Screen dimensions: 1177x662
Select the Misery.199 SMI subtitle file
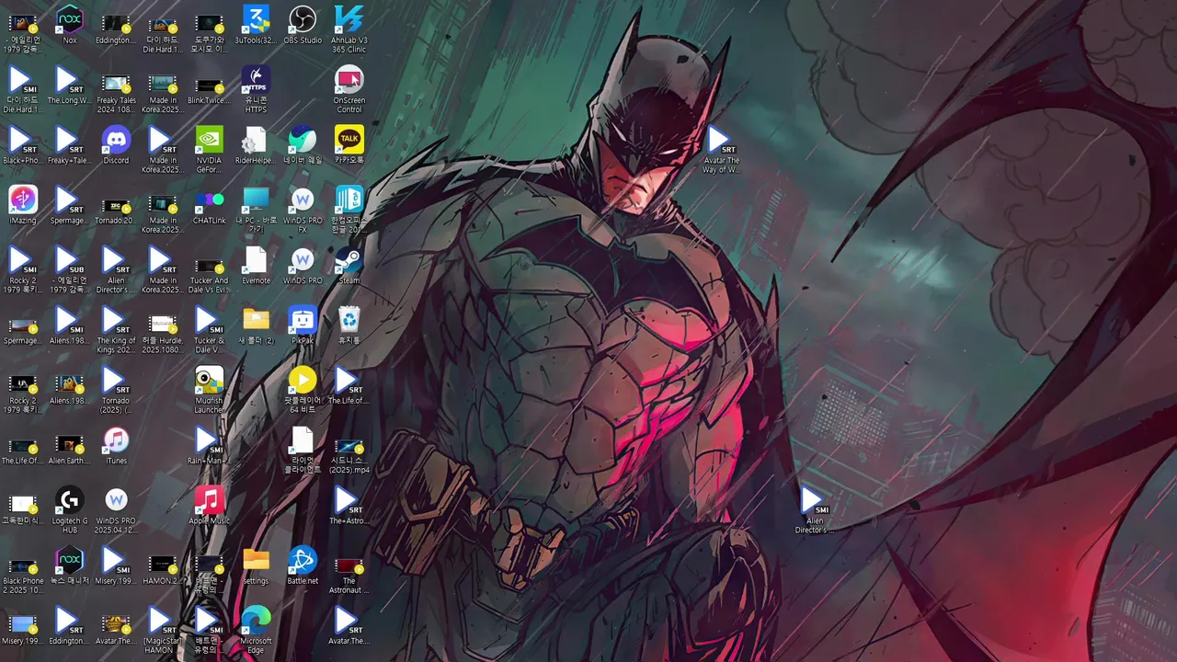click(116, 565)
